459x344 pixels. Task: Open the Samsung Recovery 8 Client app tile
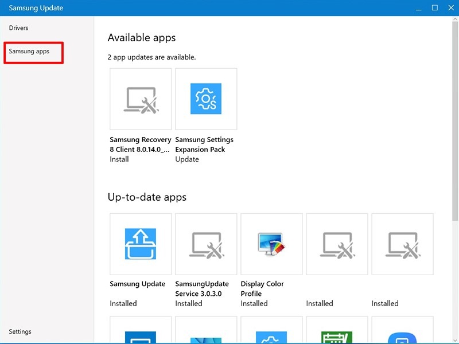click(141, 99)
